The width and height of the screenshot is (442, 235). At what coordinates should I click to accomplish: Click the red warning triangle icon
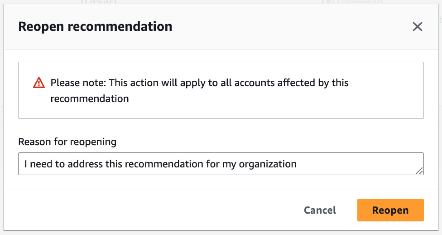[x=39, y=83]
